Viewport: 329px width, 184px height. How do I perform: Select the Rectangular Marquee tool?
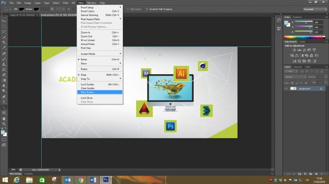4,27
